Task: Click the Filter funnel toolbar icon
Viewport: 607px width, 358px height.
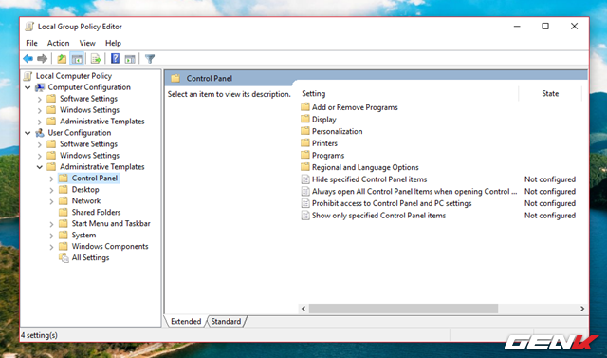Action: click(150, 59)
